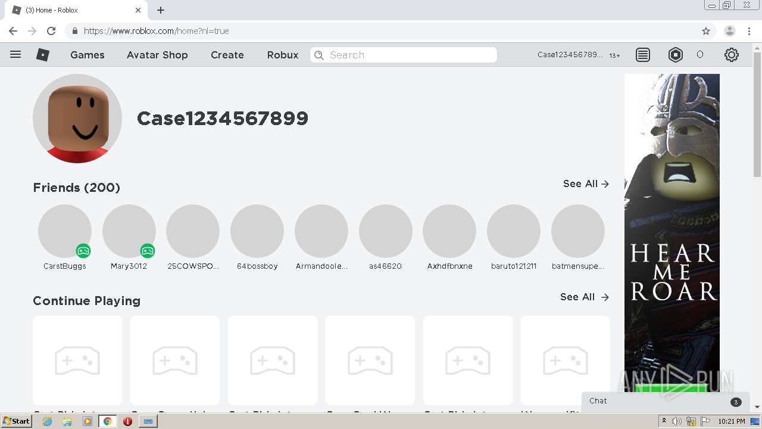Open friend baruto121211 avatar
The height and width of the screenshot is (429, 762).
[514, 231]
